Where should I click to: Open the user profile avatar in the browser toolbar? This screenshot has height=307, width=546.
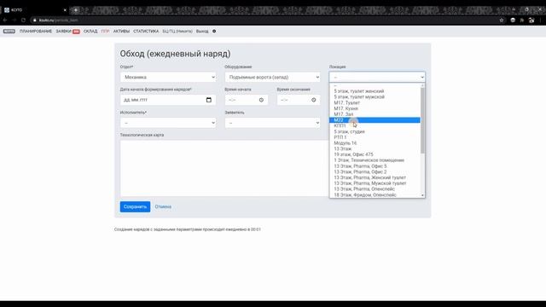coord(531,20)
